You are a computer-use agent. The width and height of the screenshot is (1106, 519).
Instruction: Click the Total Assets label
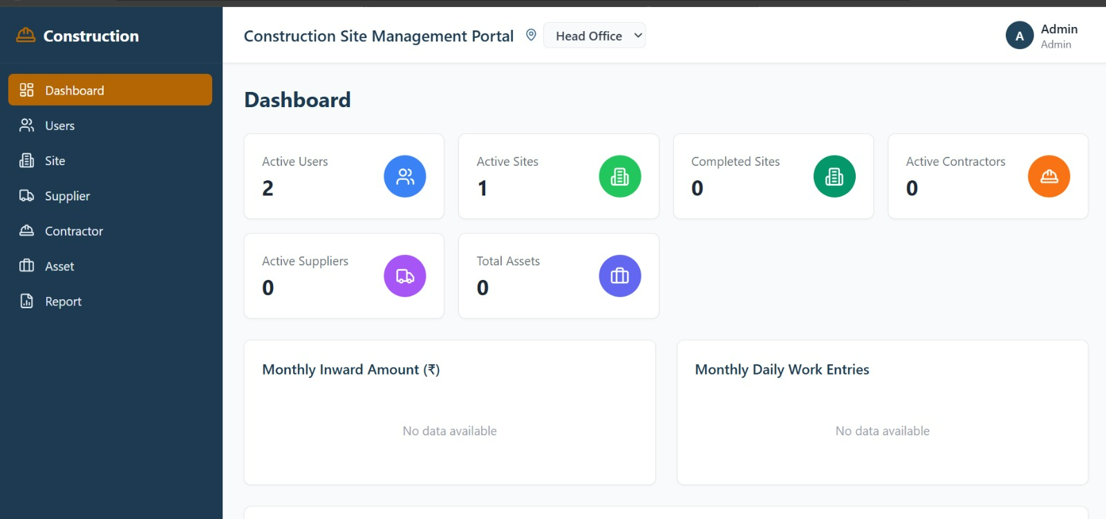coord(508,261)
